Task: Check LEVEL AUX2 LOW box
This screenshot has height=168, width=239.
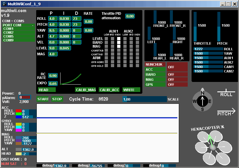Action: click(x=125, y=39)
